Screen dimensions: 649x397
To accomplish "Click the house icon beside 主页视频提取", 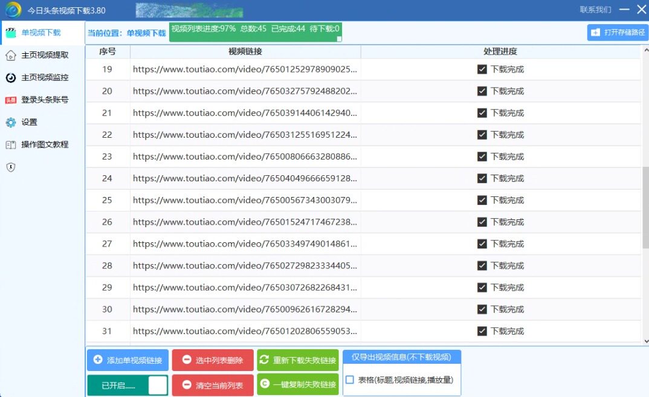I will click(11, 55).
